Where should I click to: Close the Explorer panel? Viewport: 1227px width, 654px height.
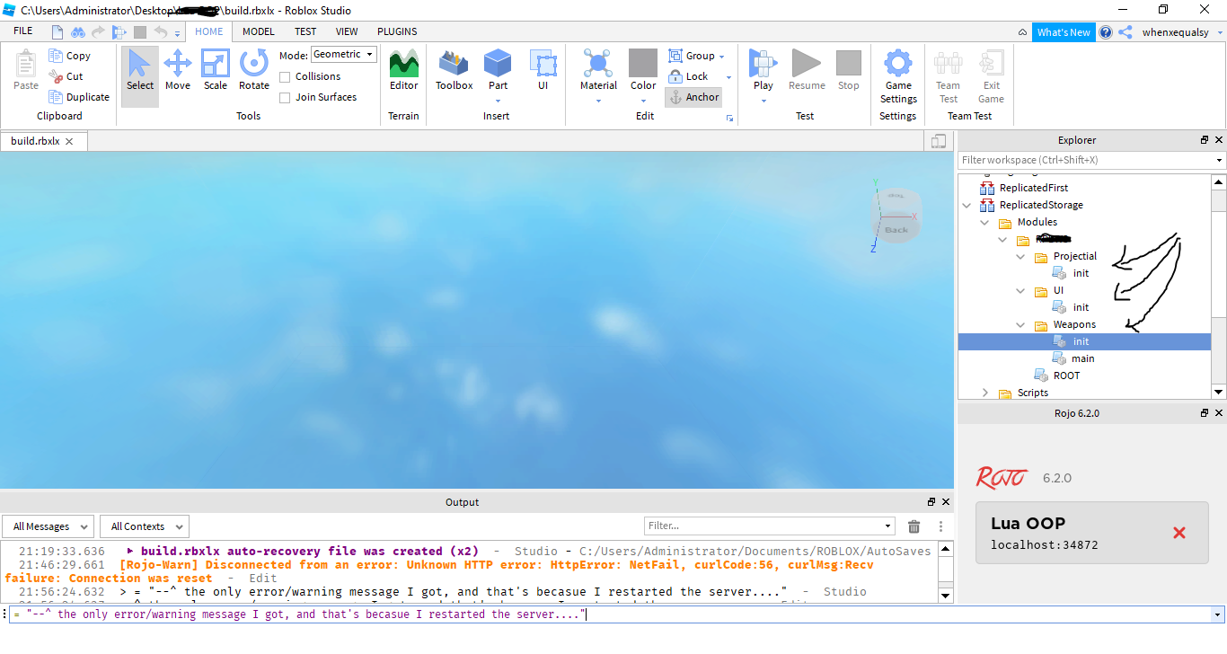(1219, 140)
